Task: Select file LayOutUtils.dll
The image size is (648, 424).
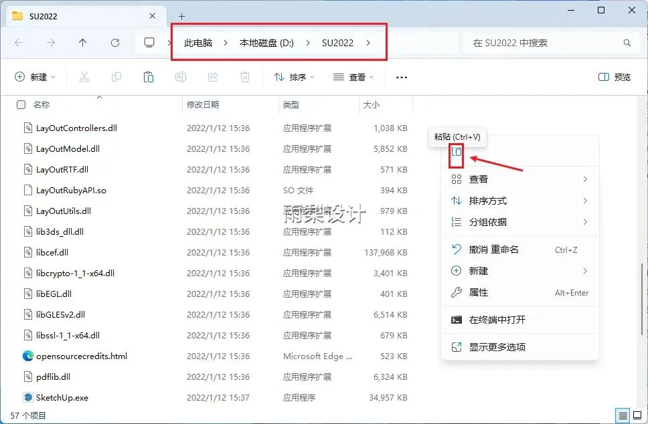Action: [x=63, y=211]
